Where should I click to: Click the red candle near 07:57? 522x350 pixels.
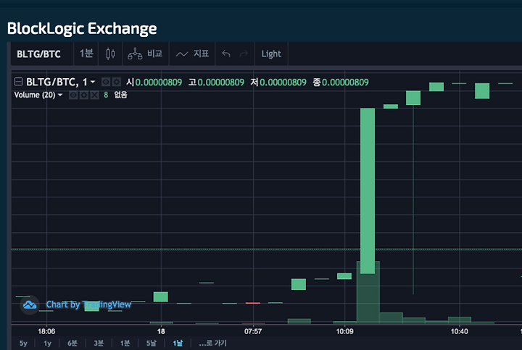point(253,303)
